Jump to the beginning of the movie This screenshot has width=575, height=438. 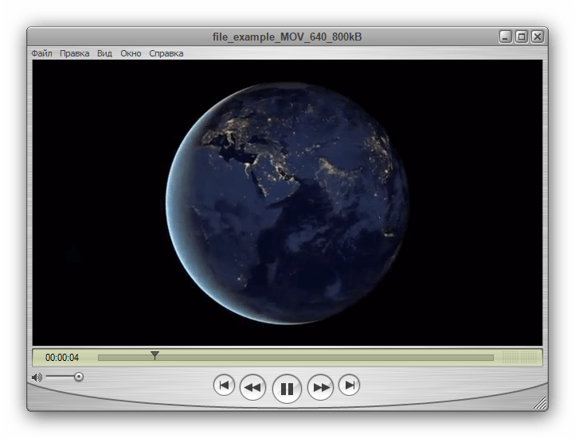pos(224,385)
